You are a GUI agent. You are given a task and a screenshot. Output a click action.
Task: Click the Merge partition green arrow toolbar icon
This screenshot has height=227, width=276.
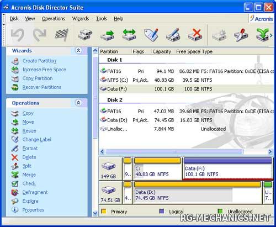click(x=262, y=35)
